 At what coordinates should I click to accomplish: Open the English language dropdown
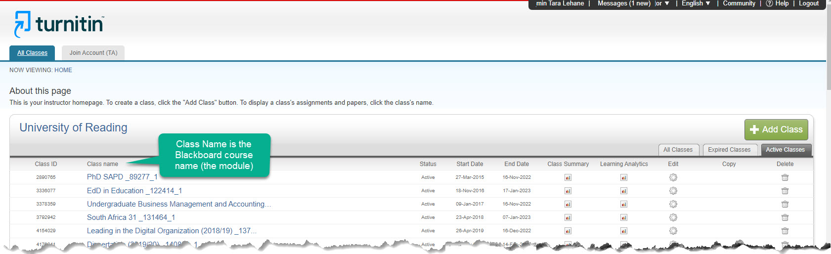pos(696,3)
